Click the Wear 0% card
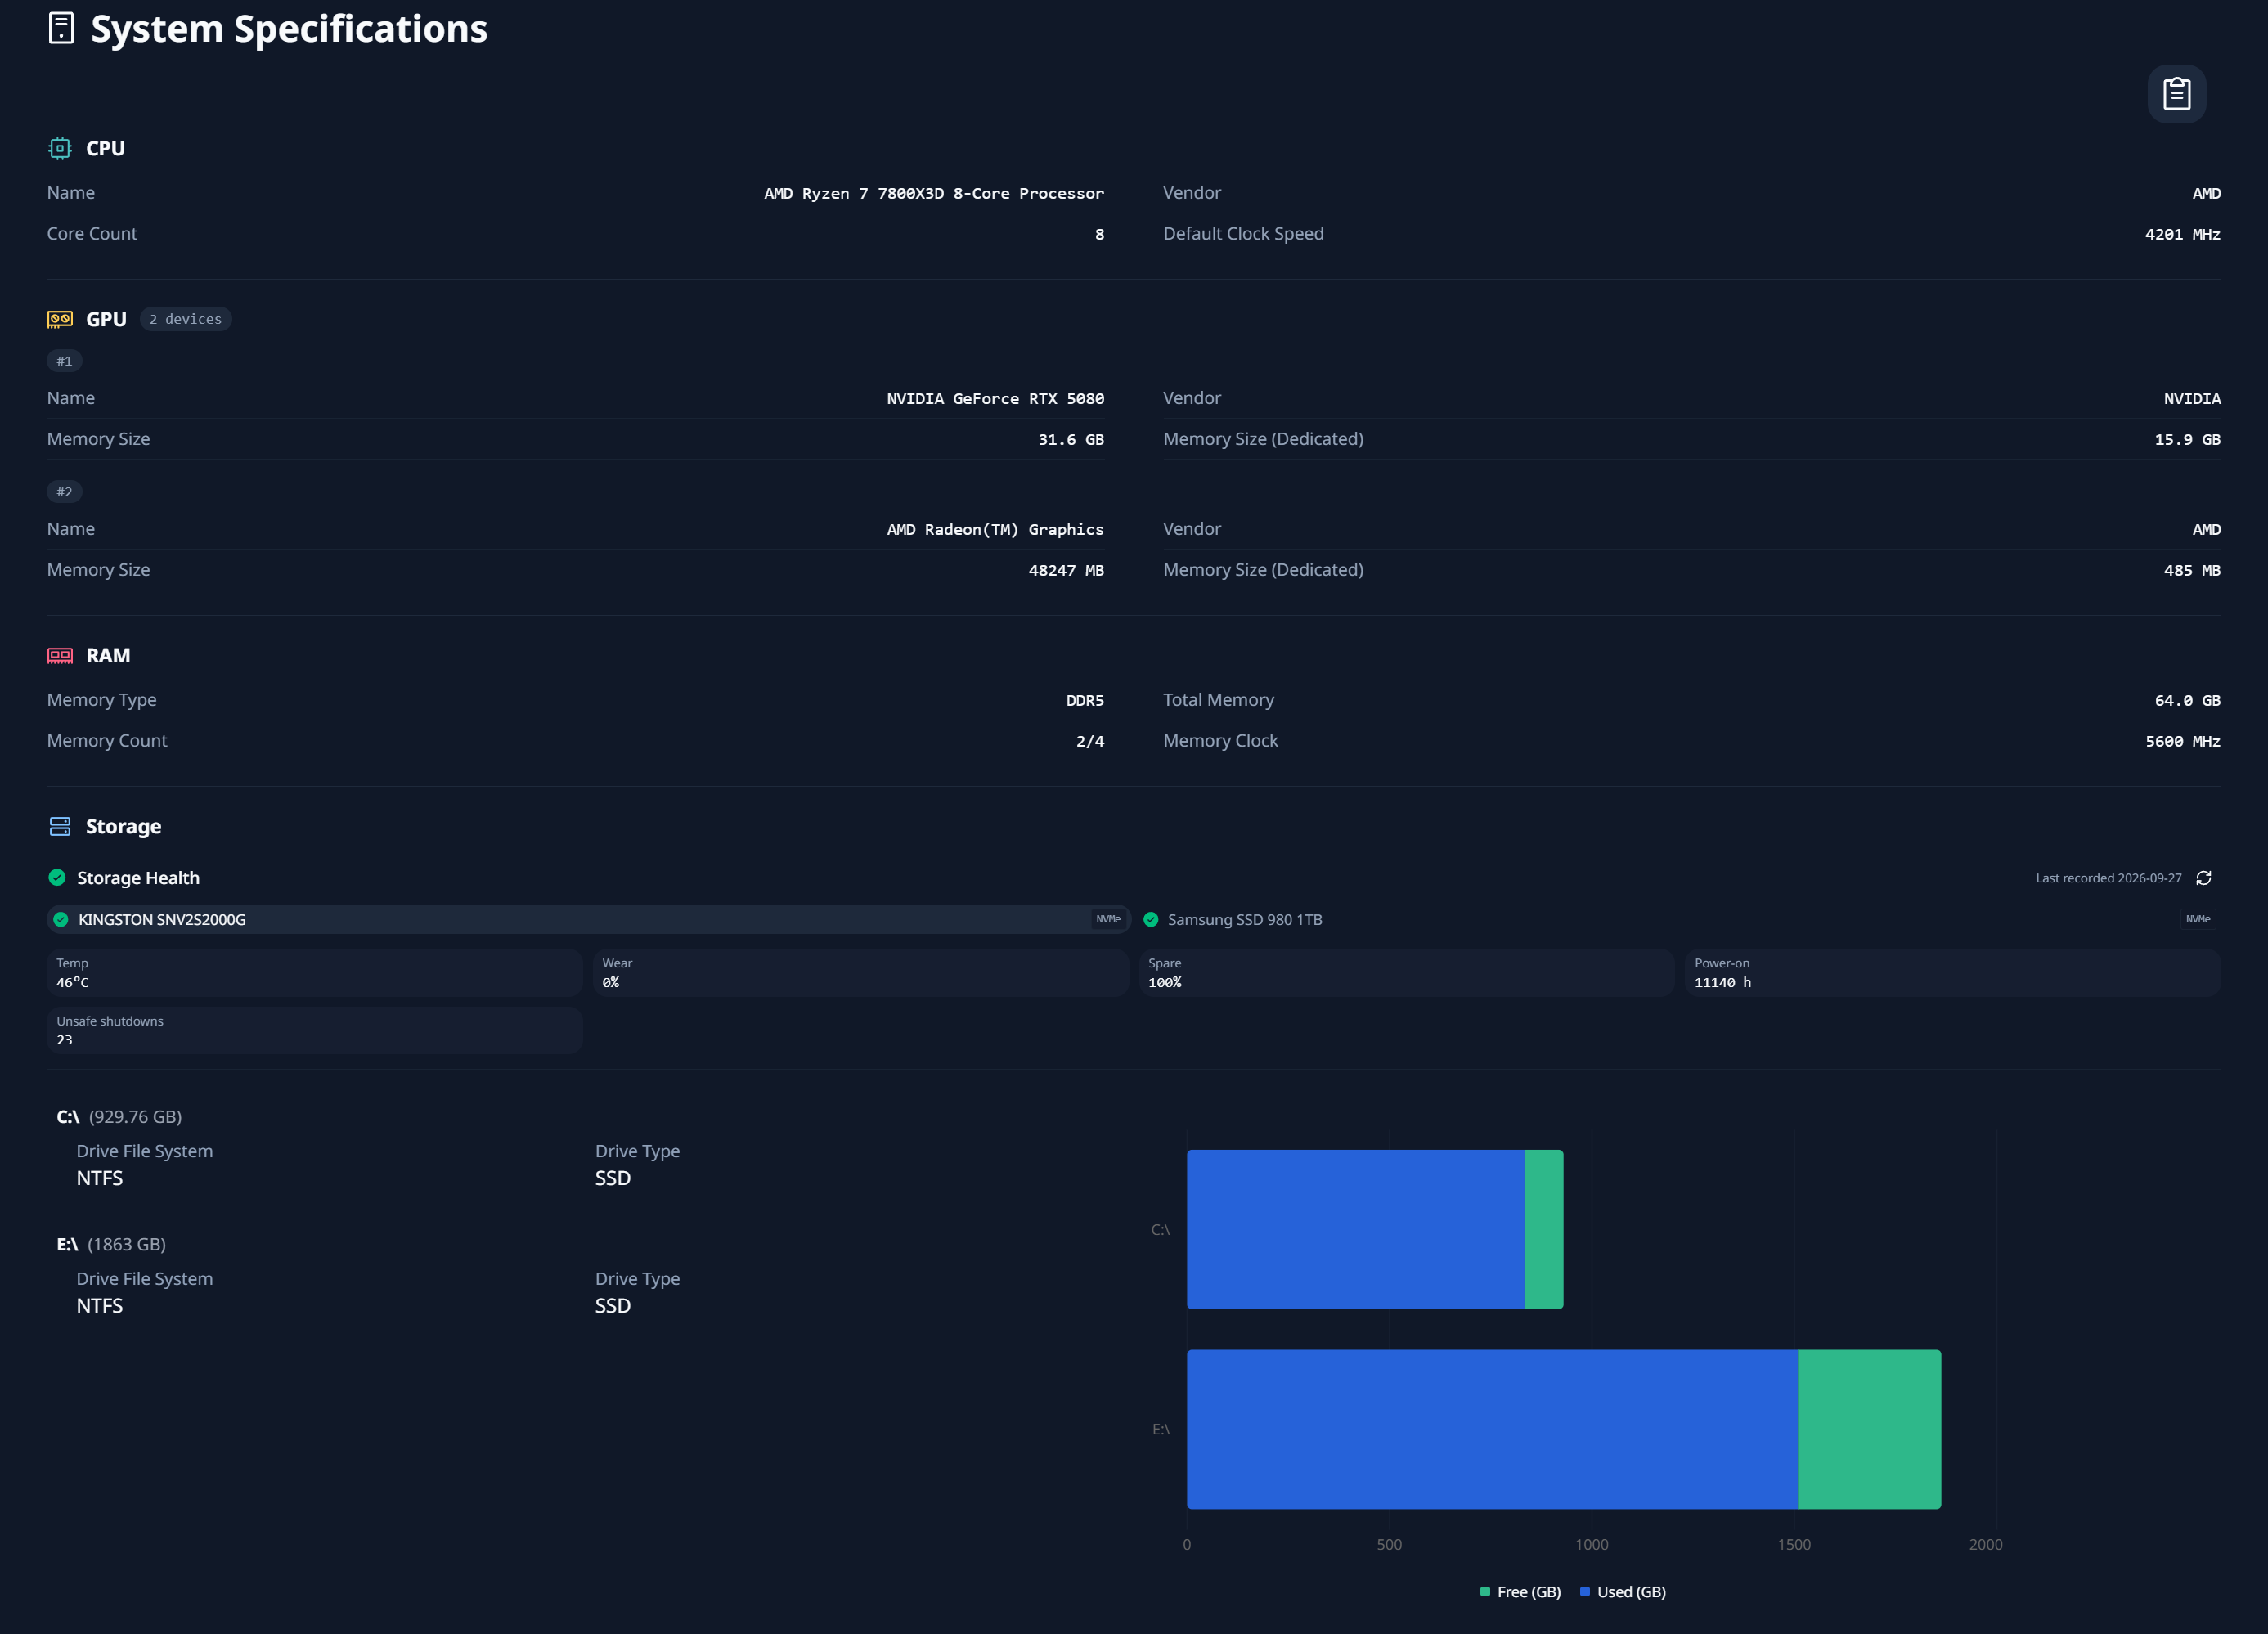The image size is (2268, 1634). [x=860, y=973]
